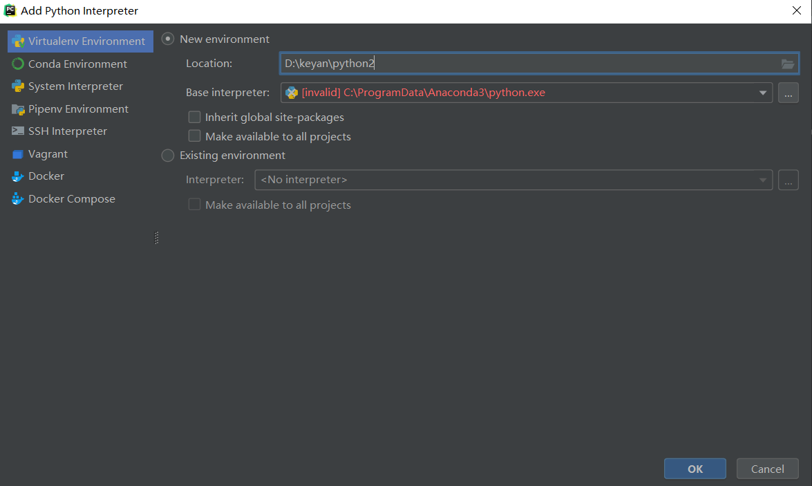Image resolution: width=812 pixels, height=486 pixels.
Task: Browse for location using folder icon
Action: [788, 64]
